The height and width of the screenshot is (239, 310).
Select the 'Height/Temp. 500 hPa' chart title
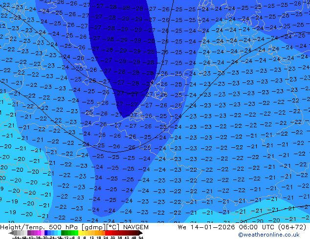pyautogui.click(x=39, y=227)
